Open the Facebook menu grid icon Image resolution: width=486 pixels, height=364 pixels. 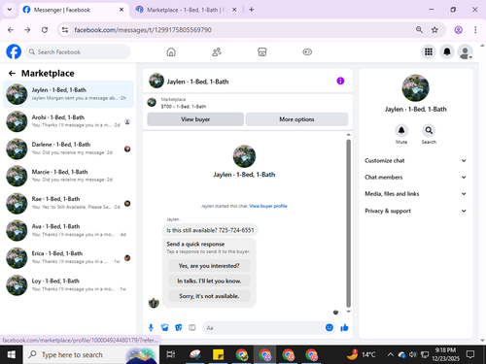429,51
